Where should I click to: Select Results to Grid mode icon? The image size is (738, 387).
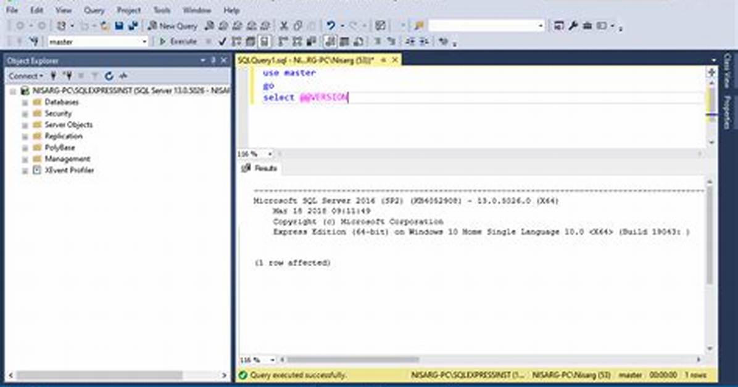click(x=344, y=42)
